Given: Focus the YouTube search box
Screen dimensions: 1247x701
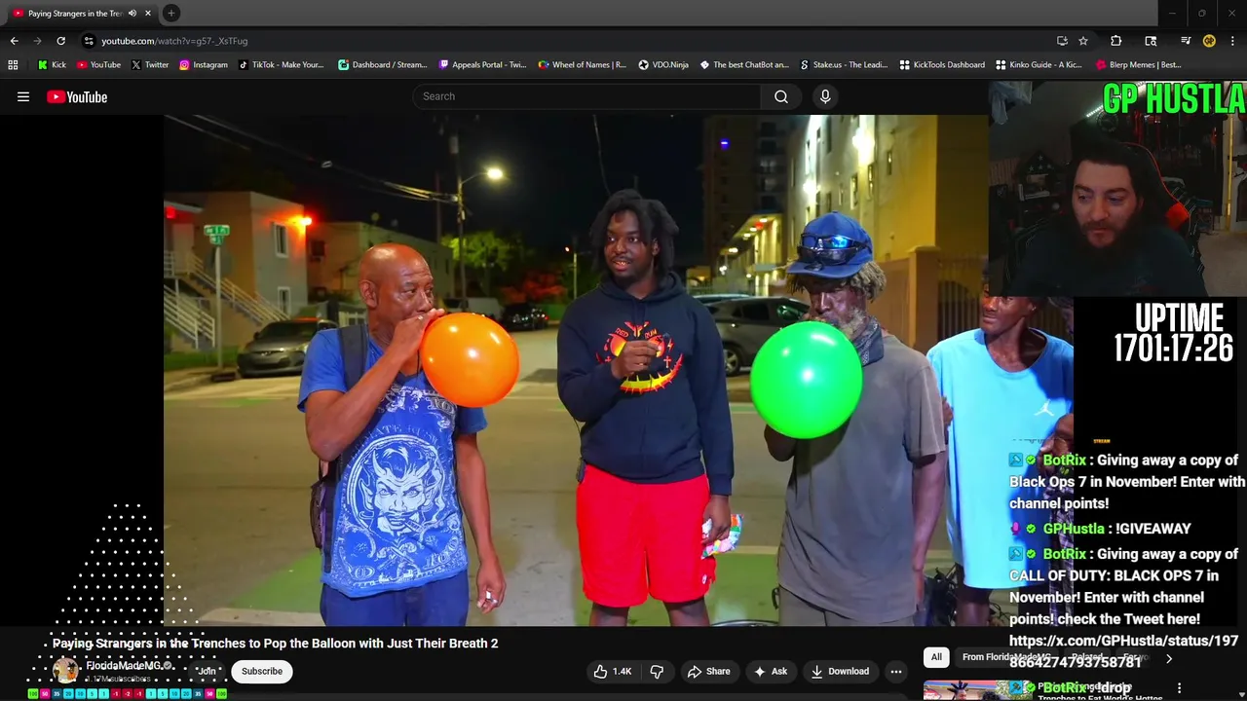Looking at the screenshot, I should click(587, 96).
